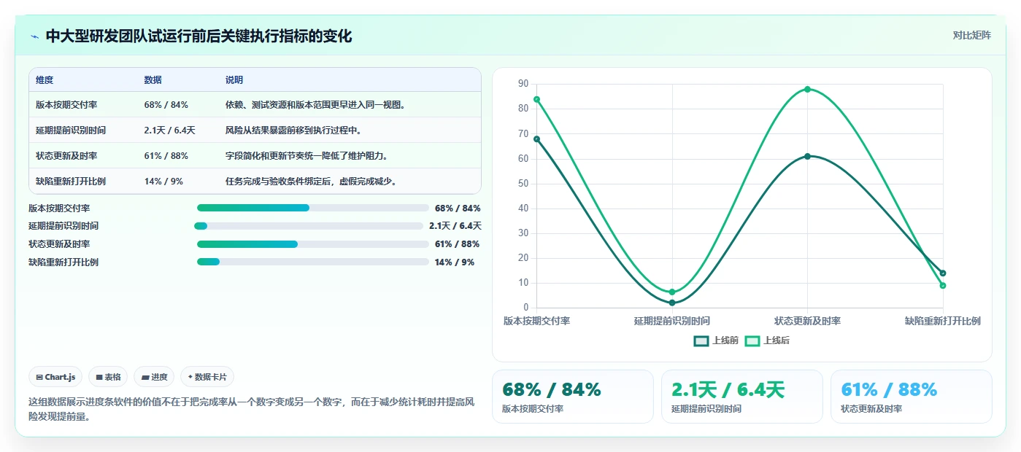The width and height of the screenshot is (1021, 452).
Task: Click x-axis label 缺陷重新打开比例
Action: pyautogui.click(x=943, y=321)
